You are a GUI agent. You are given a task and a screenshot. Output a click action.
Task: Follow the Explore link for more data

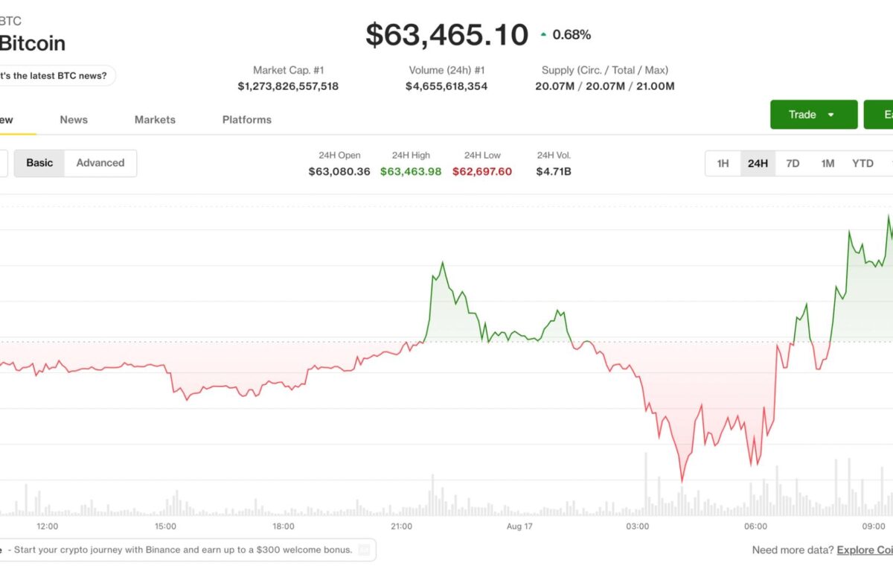(x=864, y=550)
